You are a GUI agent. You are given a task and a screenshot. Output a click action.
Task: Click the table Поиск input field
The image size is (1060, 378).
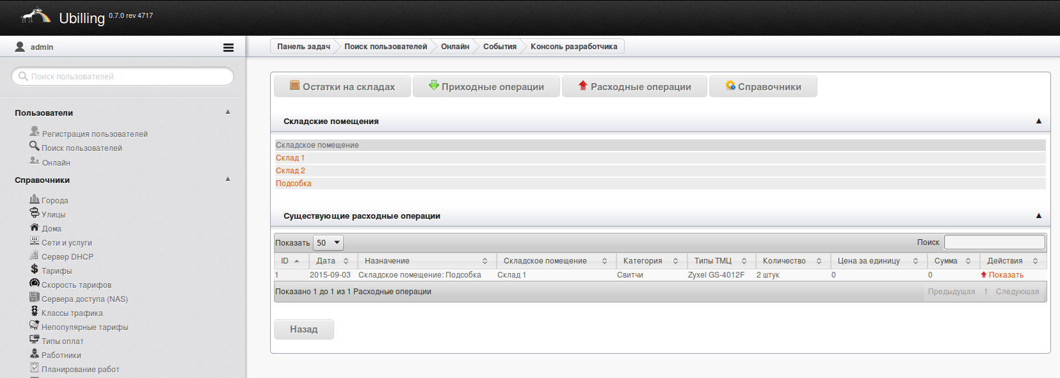994,242
